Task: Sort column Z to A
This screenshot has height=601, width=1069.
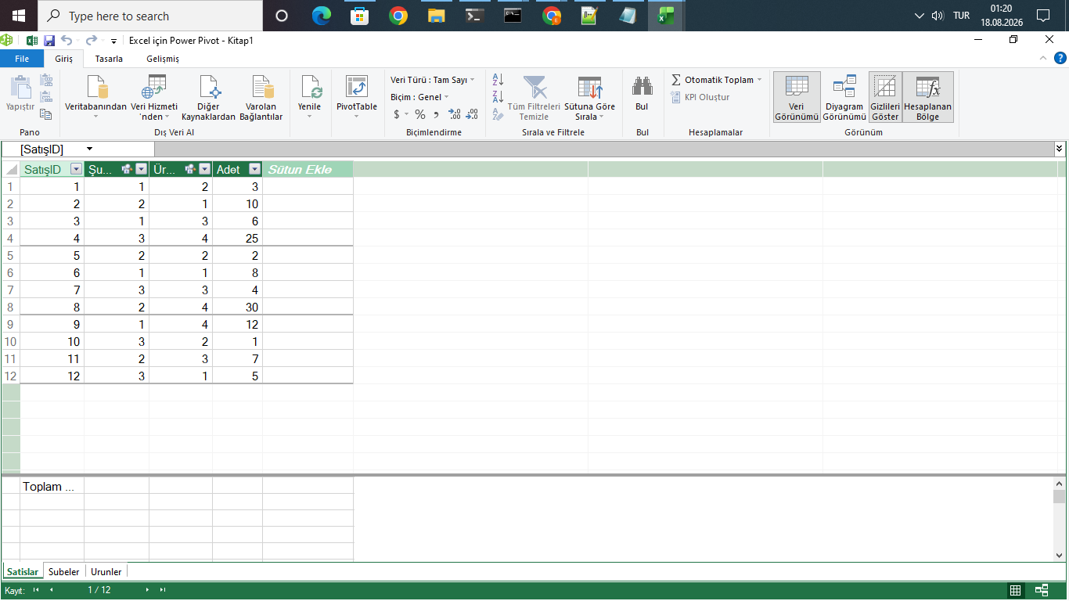Action: coord(498,97)
